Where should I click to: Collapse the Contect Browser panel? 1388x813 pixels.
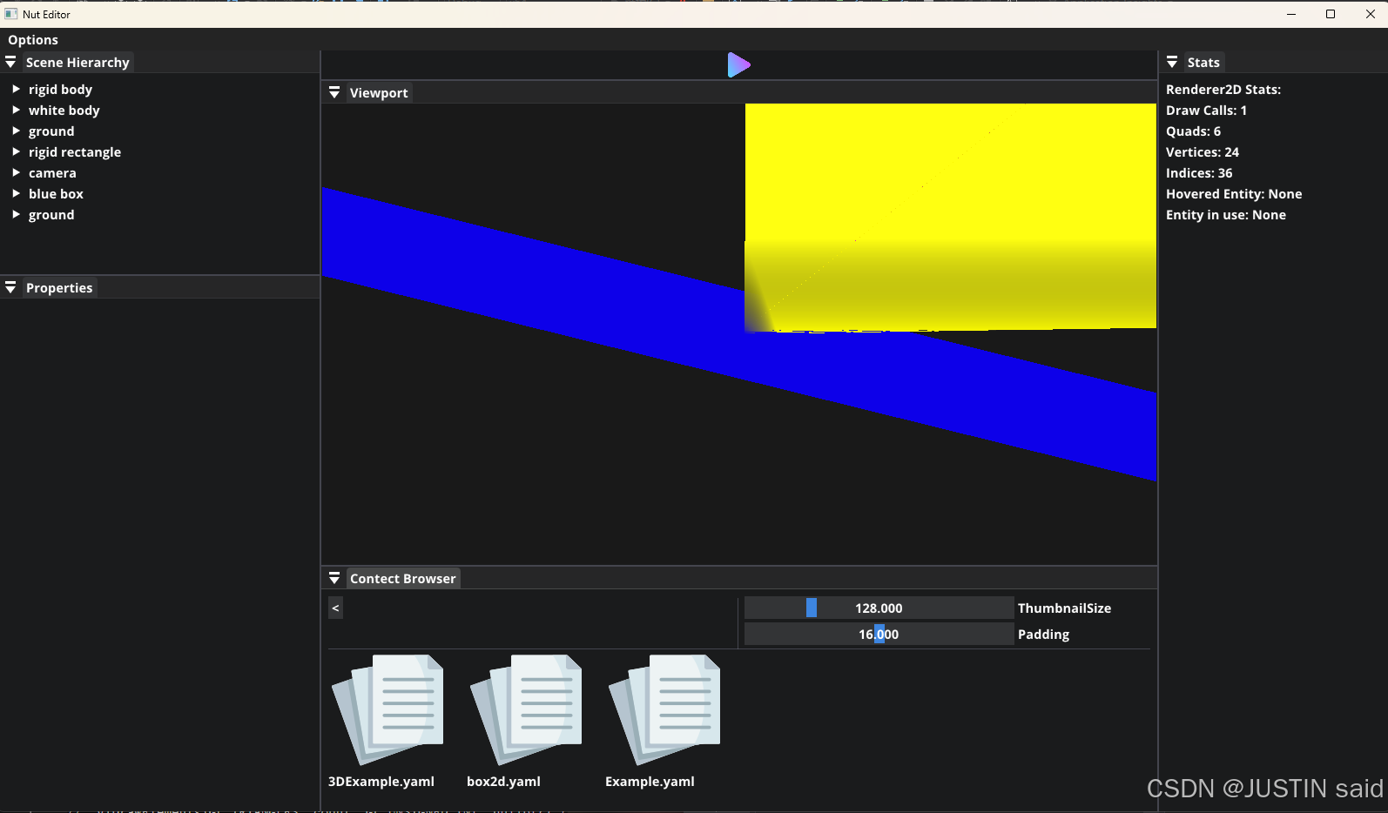click(334, 579)
